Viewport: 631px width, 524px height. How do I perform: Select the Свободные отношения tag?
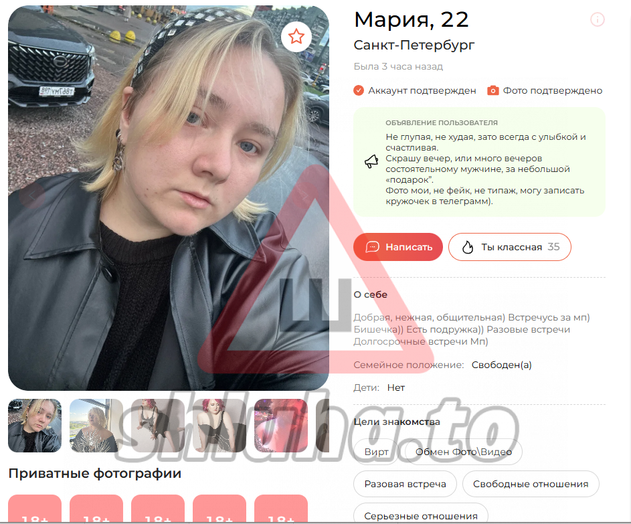[x=531, y=484]
